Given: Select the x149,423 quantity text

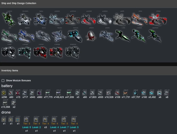Looking at the screenshot, I should coord(59,97).
